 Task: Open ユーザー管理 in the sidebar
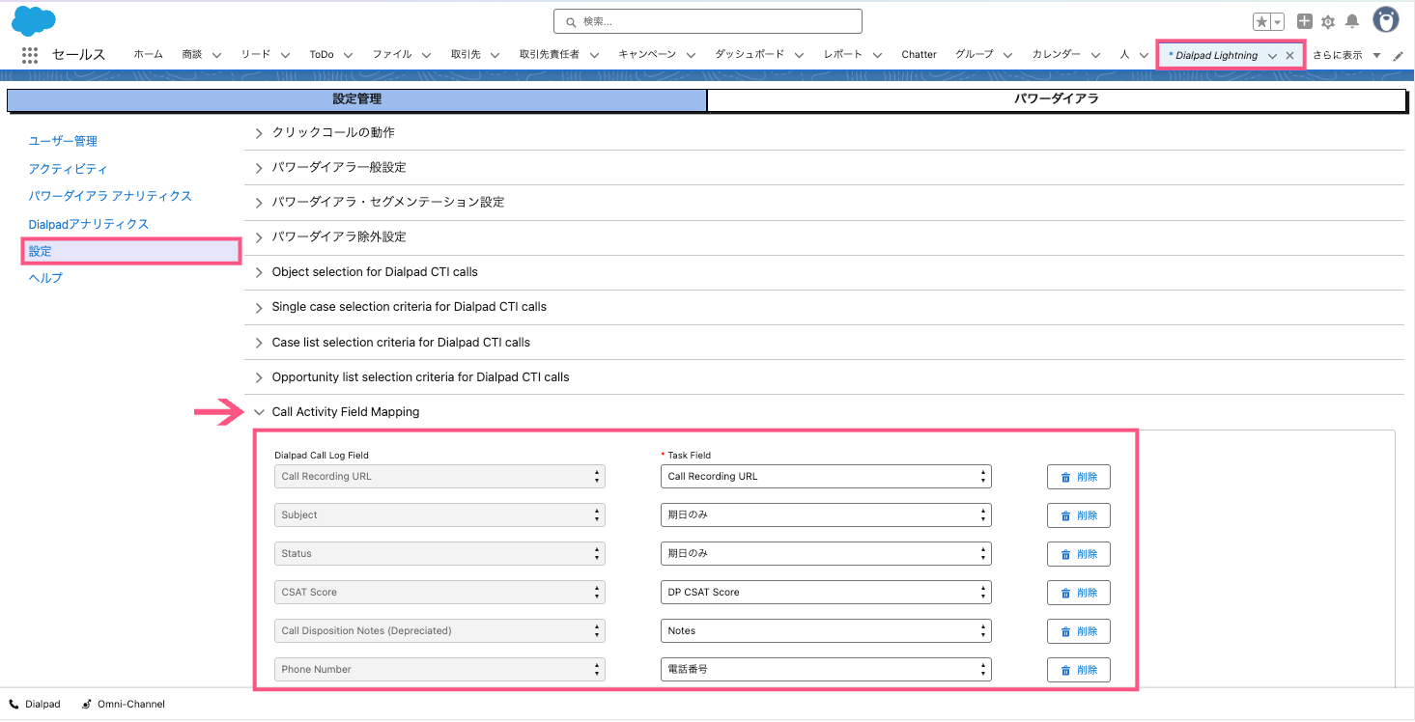pyautogui.click(x=63, y=141)
